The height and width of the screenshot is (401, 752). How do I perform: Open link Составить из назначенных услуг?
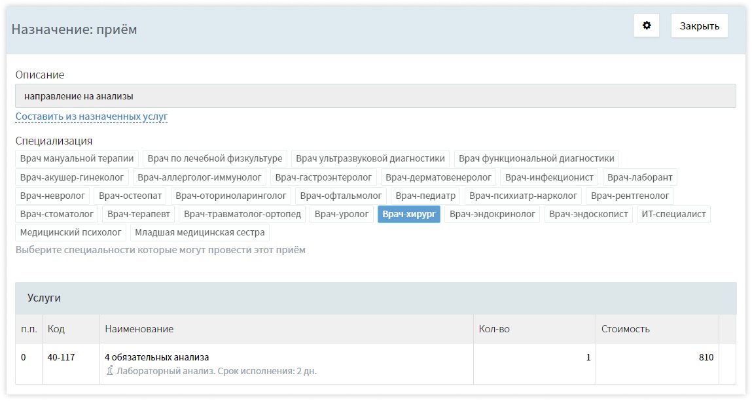(92, 117)
